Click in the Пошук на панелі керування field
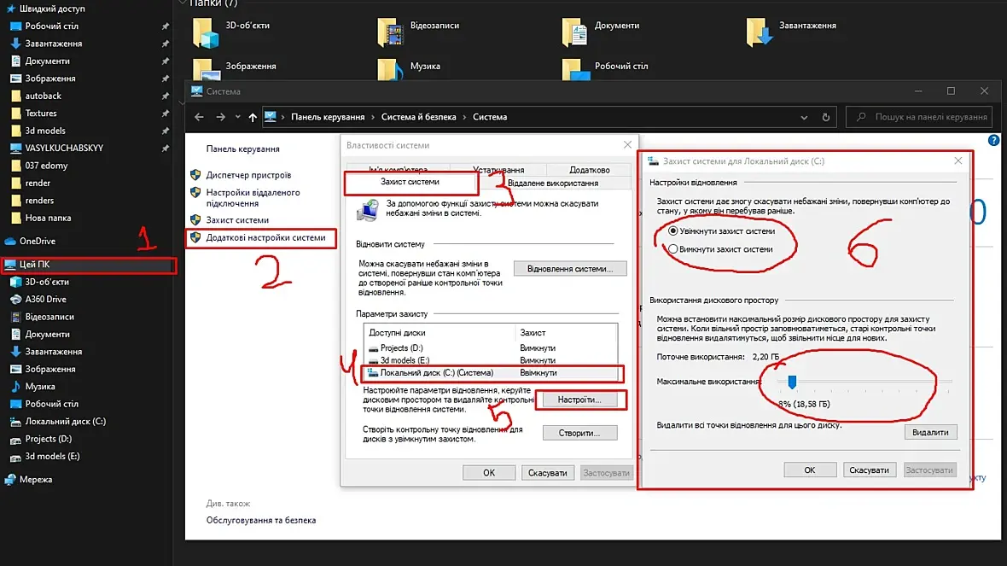 (919, 117)
